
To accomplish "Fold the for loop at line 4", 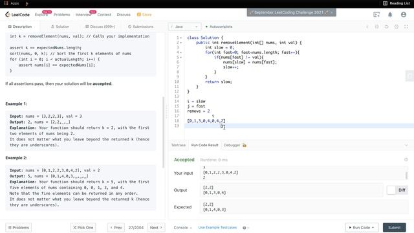I will (181, 52).
